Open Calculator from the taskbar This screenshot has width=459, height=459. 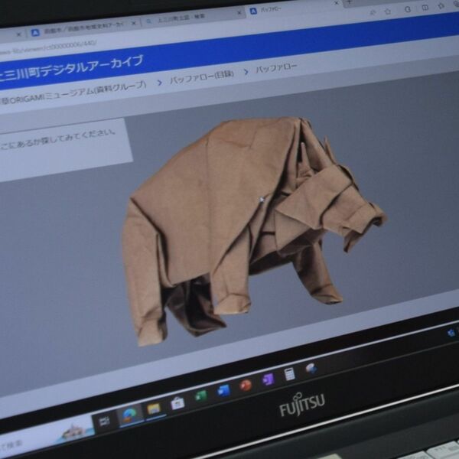click(x=289, y=374)
